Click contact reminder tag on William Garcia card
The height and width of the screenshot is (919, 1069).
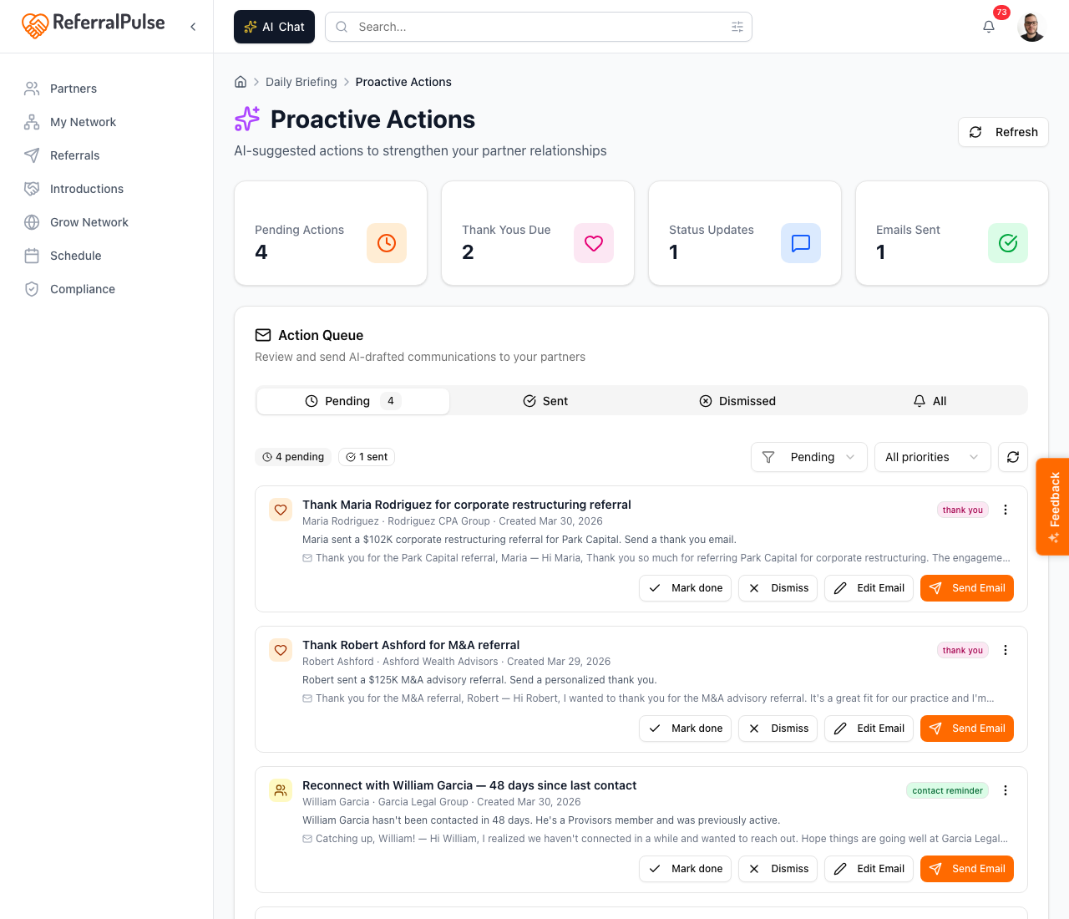coord(948,790)
